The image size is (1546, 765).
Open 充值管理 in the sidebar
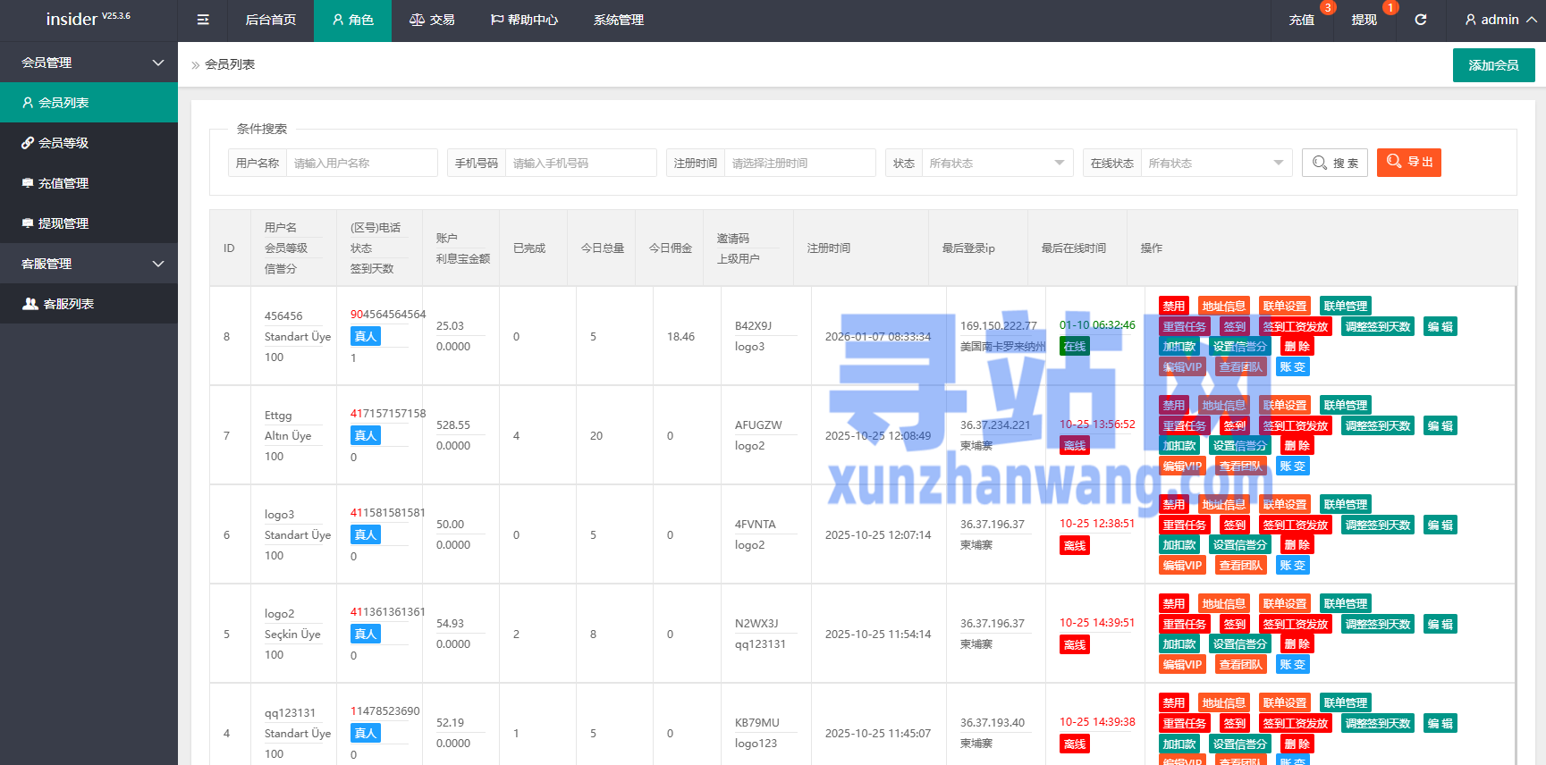pyautogui.click(x=63, y=183)
